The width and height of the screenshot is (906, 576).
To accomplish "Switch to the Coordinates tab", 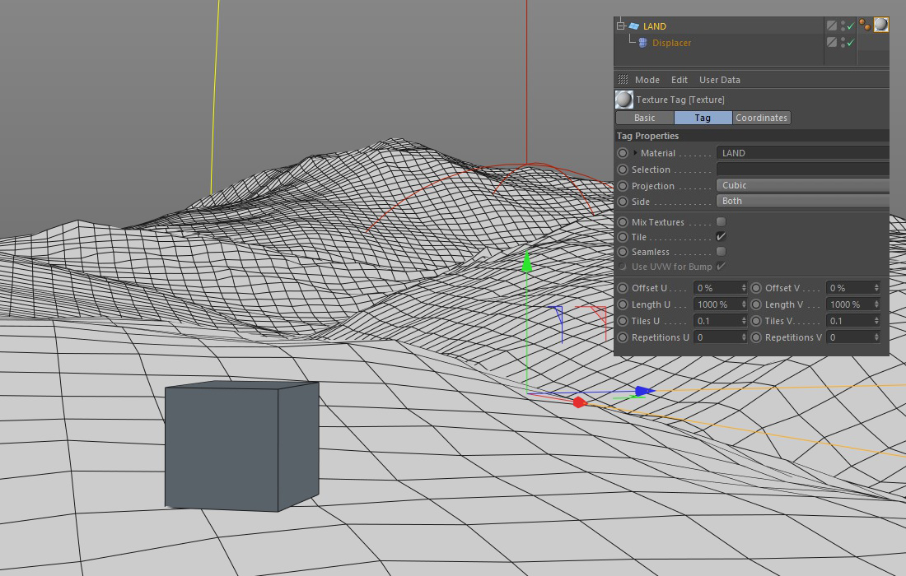I will point(761,118).
